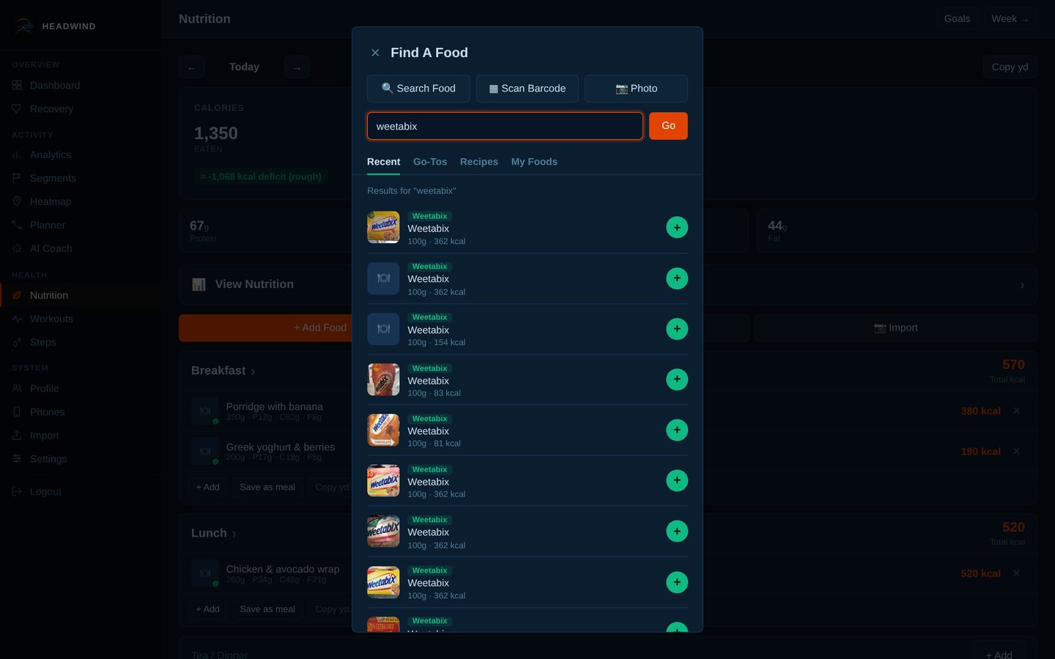
Task: Focus the food search field containing weetabix
Action: (x=505, y=126)
